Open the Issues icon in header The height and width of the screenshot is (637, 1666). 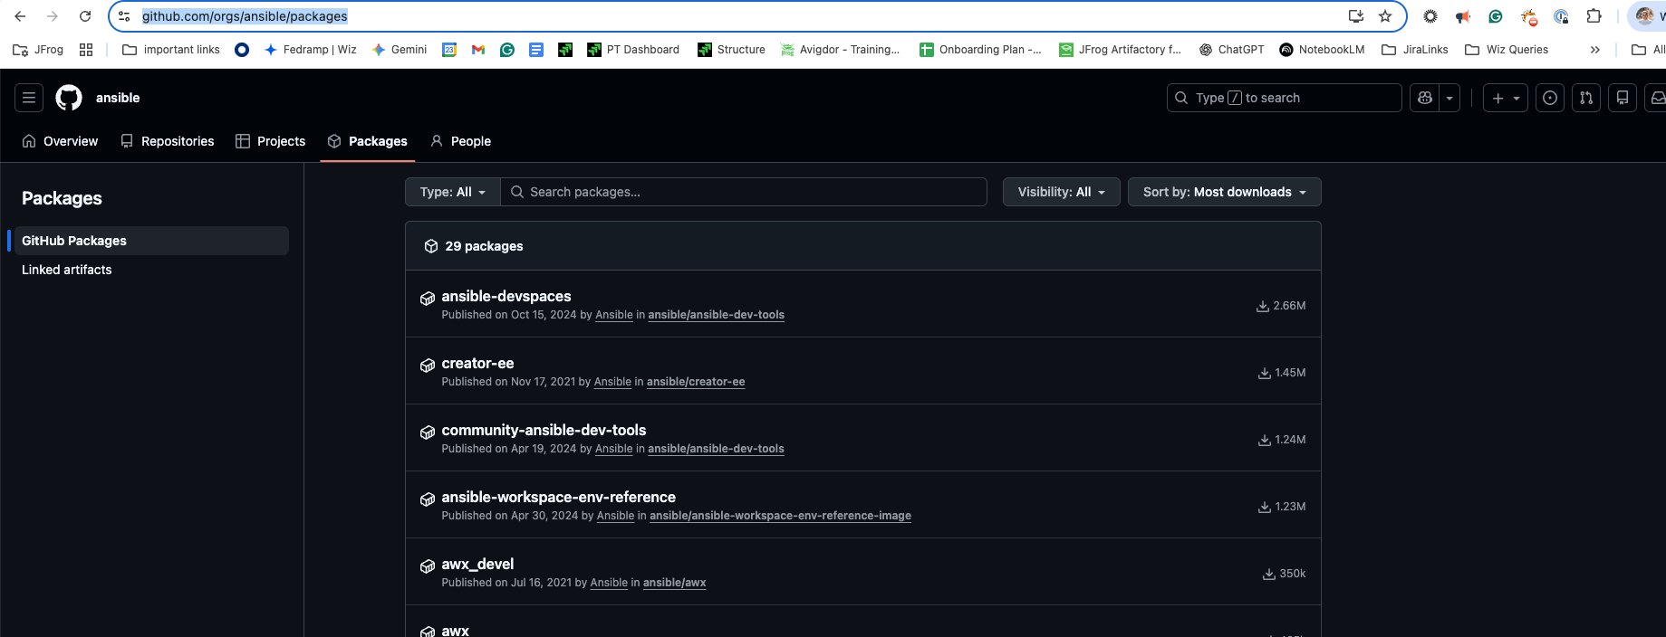point(1550,98)
